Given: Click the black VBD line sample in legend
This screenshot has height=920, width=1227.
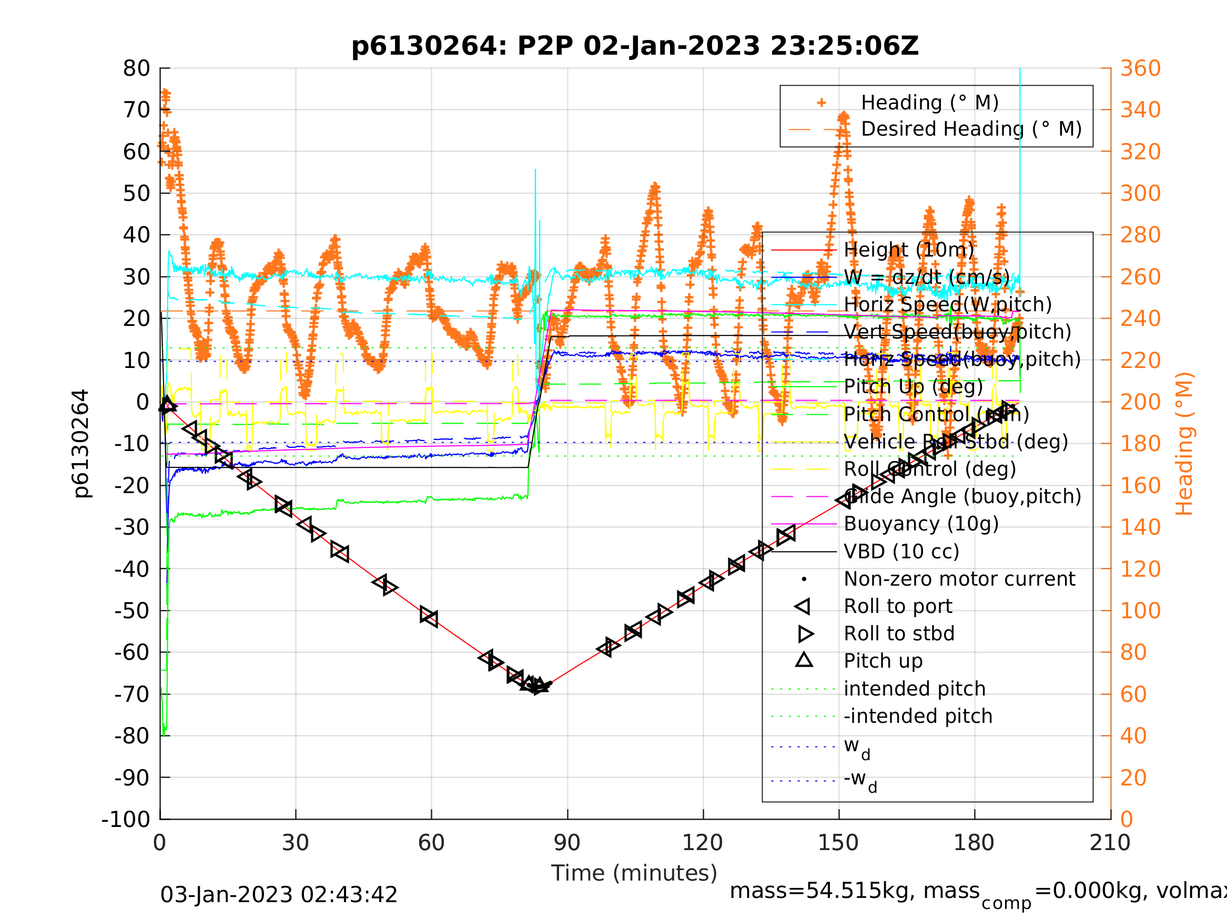Looking at the screenshot, I should click(804, 551).
